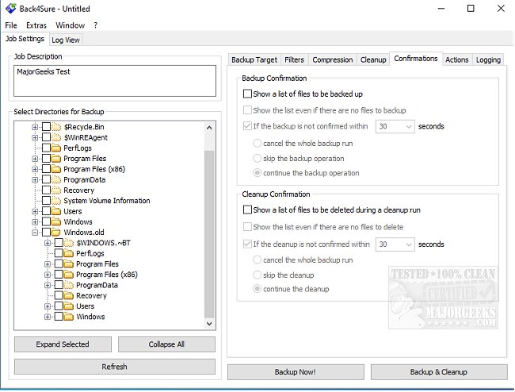Click the directory tree scroll down arrow

(x=209, y=324)
